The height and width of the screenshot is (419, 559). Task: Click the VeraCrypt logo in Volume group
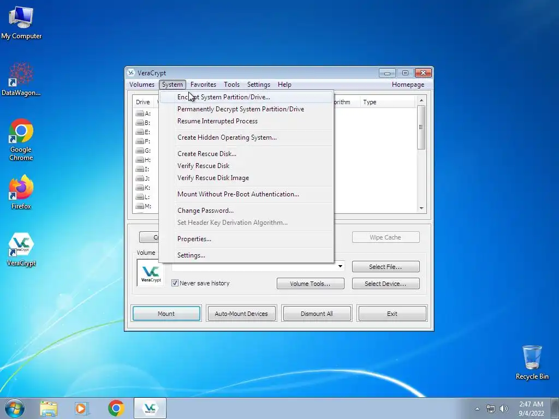coord(151,273)
